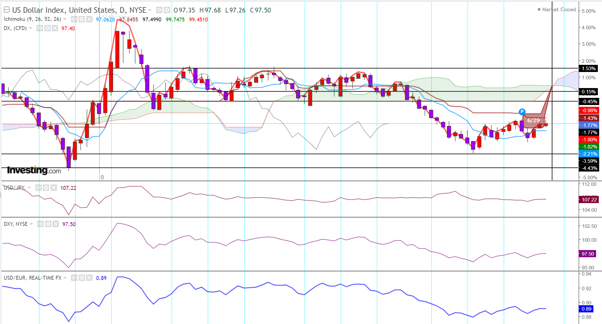
Task: Open USD/EUR settings gear icon
Action: pyautogui.click(x=82, y=278)
